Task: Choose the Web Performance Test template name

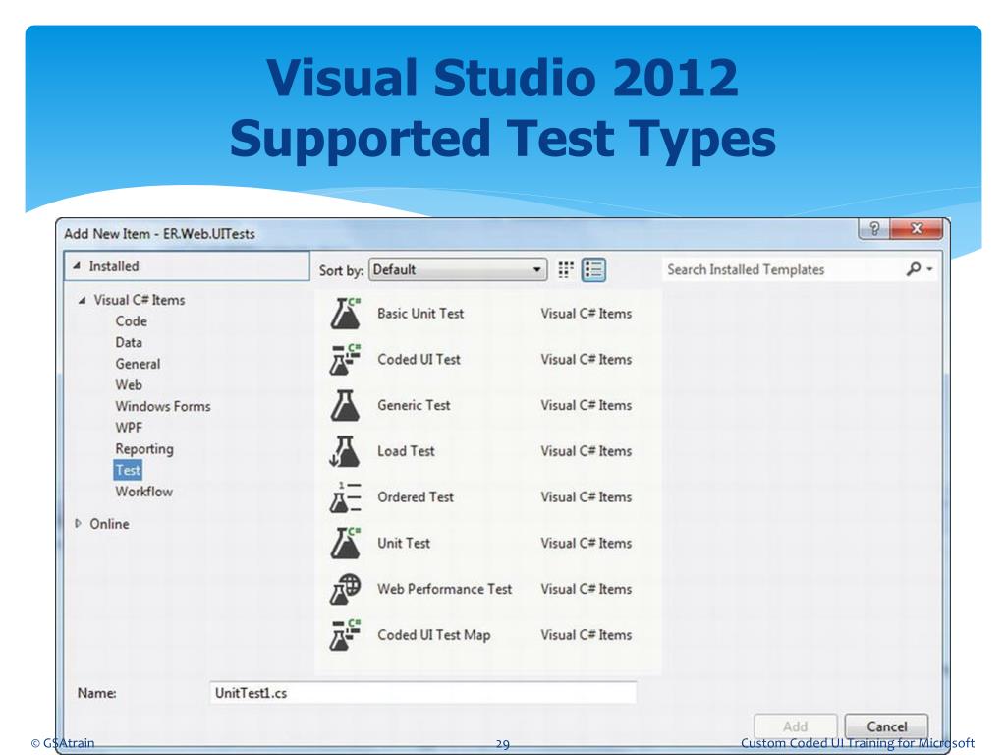Action: (x=445, y=589)
